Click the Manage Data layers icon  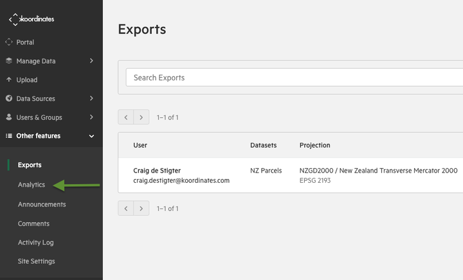tap(9, 61)
